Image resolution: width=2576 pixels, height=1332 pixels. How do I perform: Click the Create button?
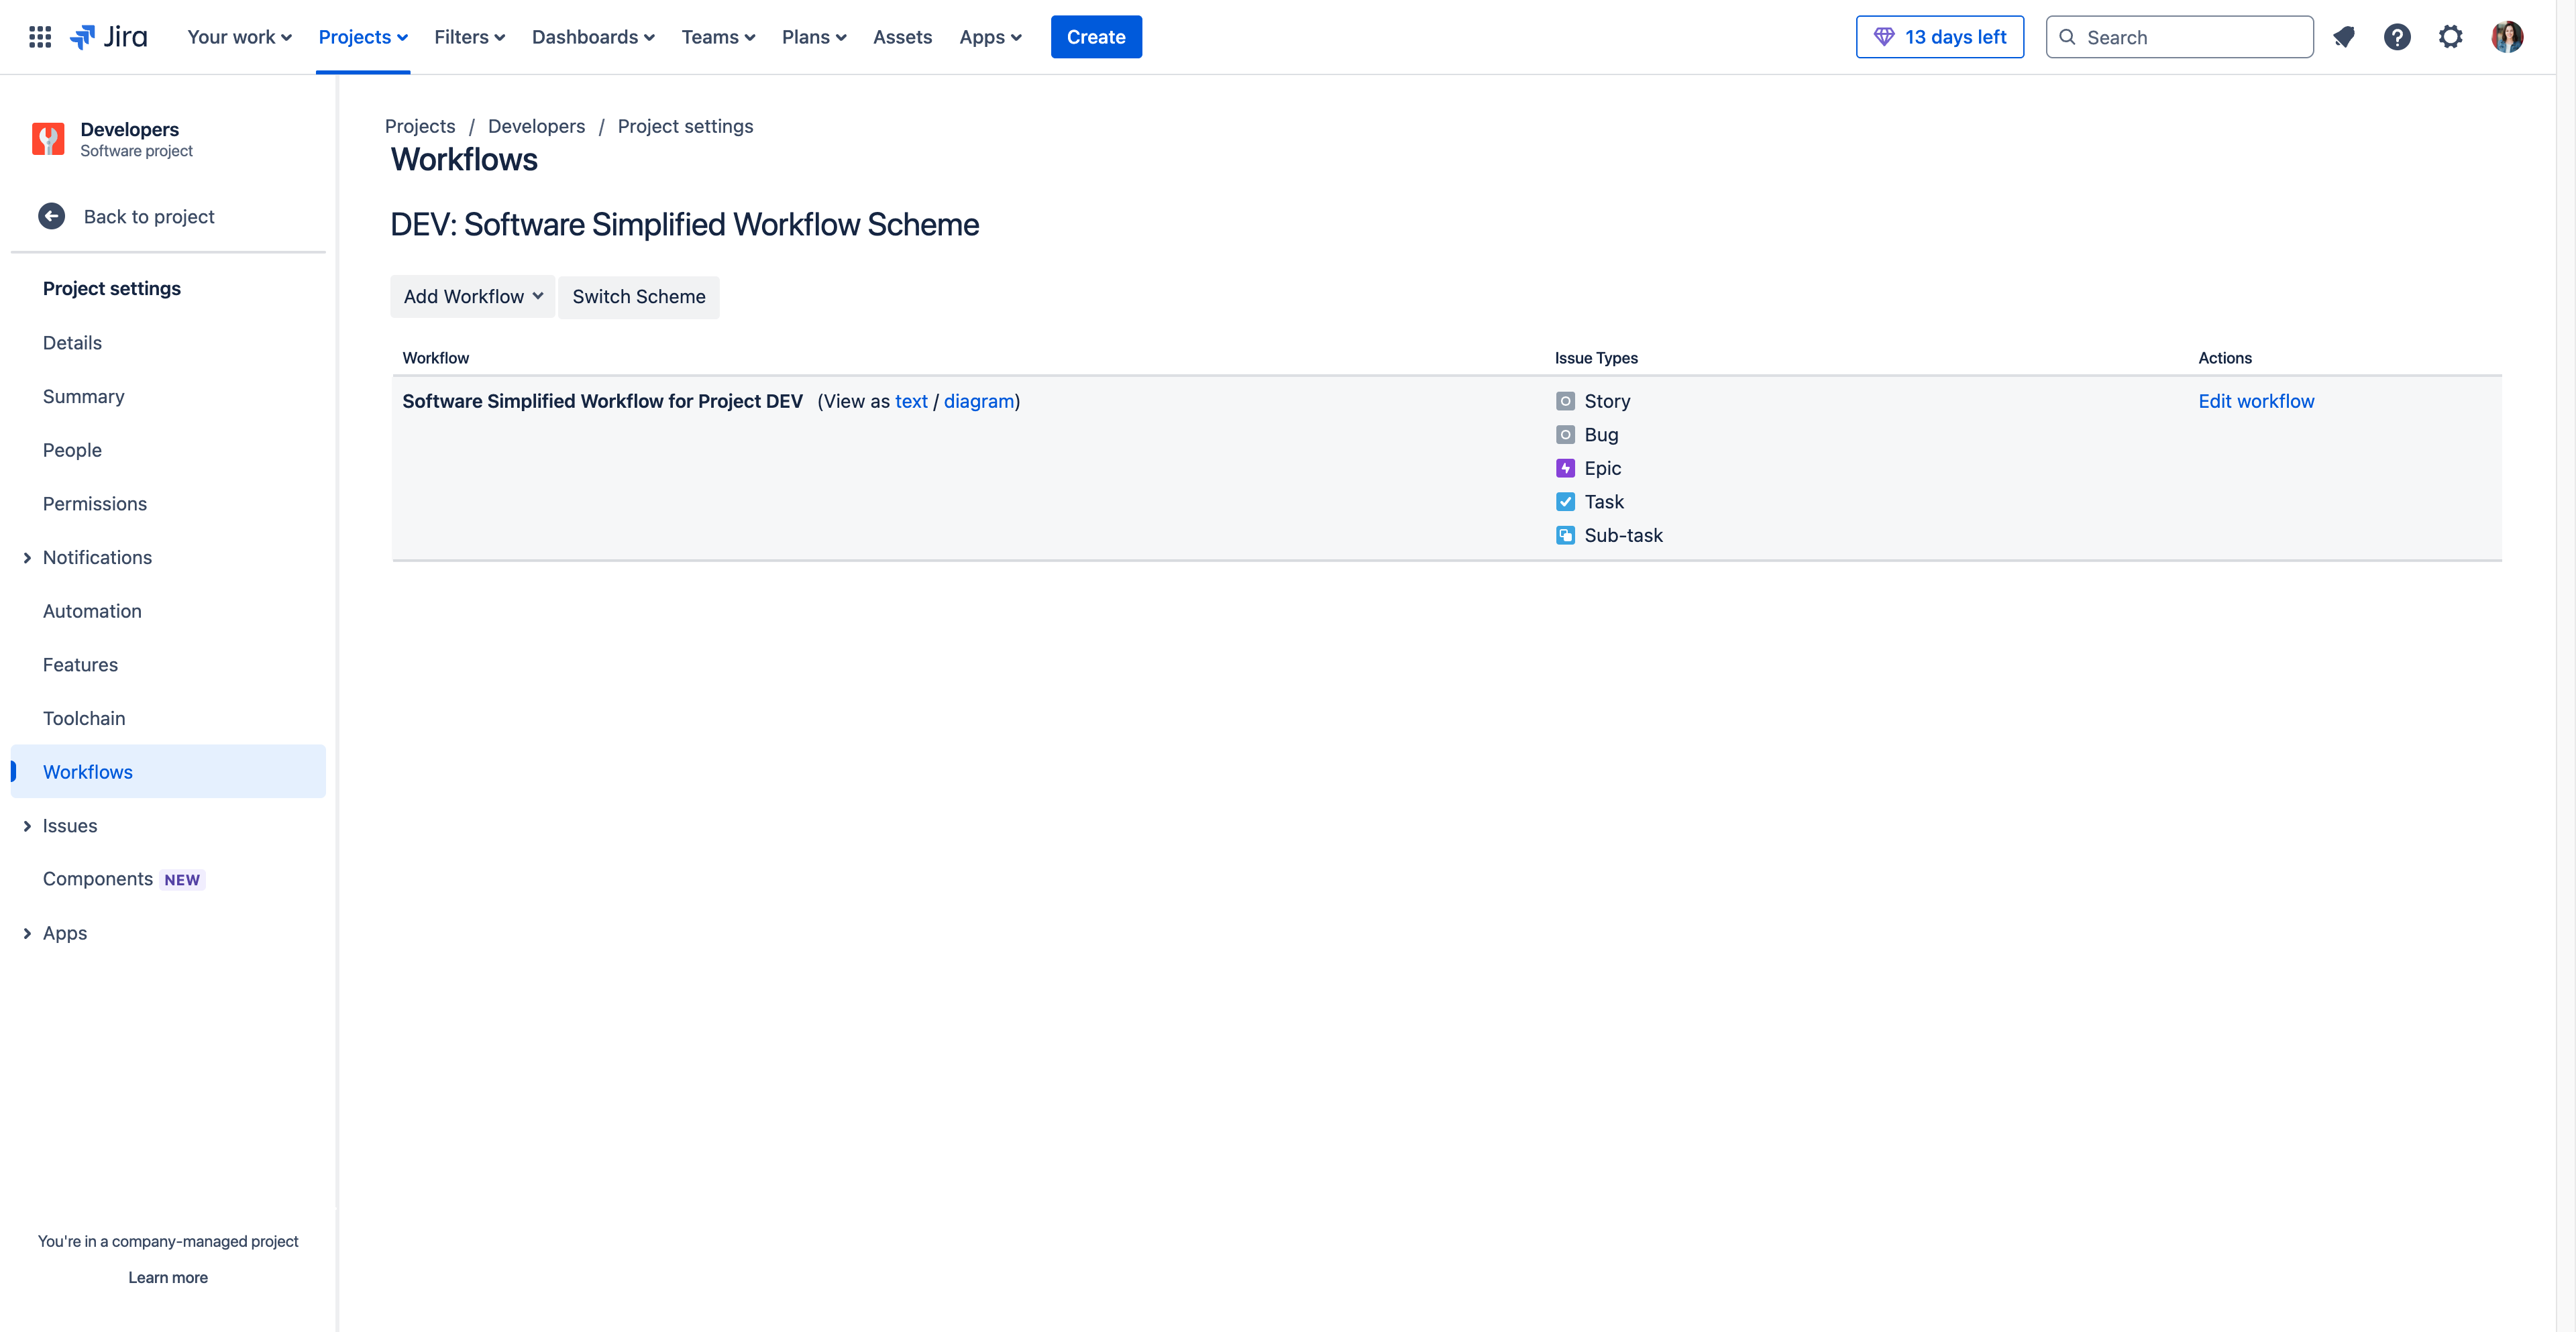point(1096,37)
